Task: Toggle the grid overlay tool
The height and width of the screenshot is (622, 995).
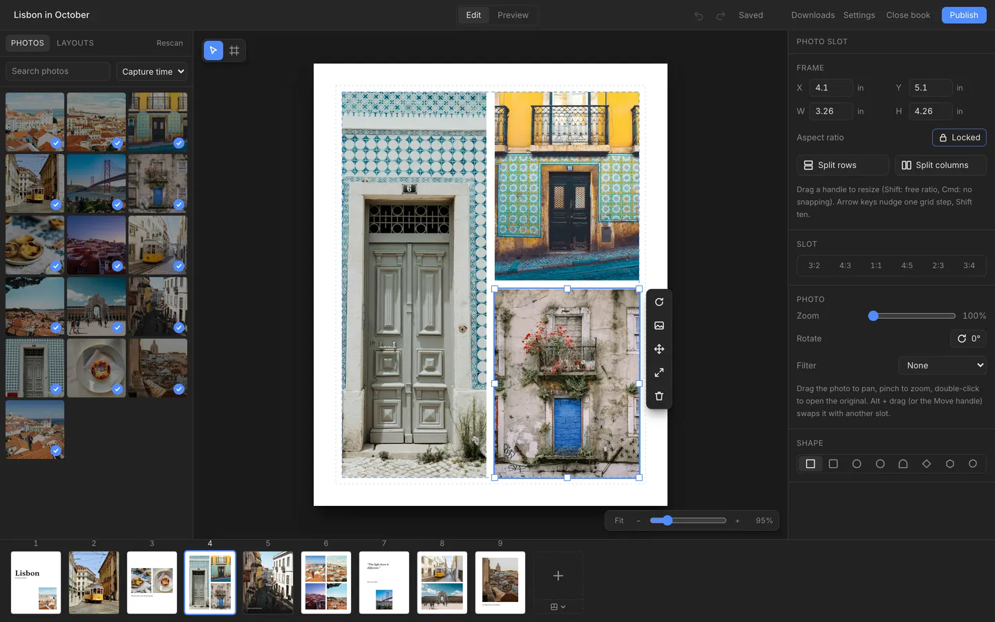Action: tap(234, 50)
